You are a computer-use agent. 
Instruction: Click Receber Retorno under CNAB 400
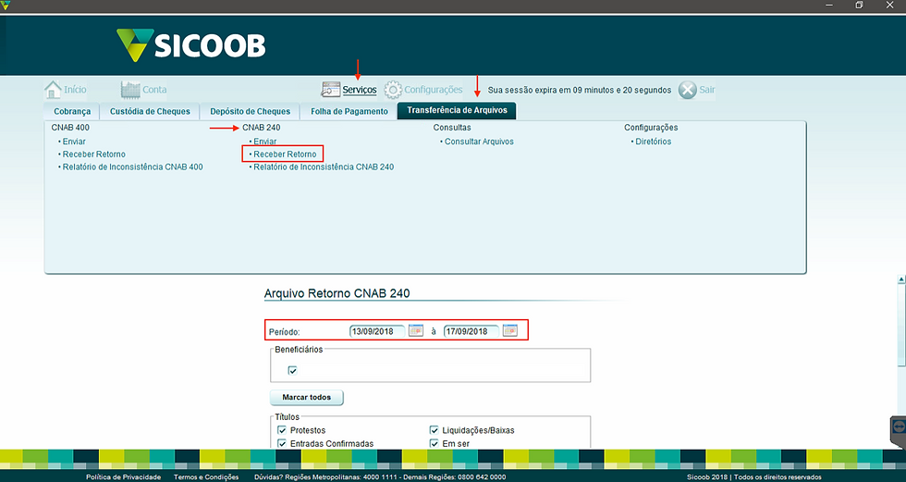click(93, 154)
